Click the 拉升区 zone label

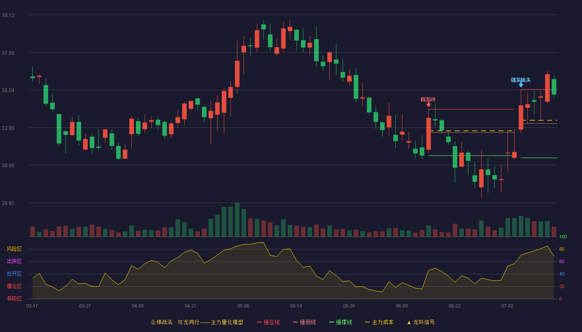point(14,274)
